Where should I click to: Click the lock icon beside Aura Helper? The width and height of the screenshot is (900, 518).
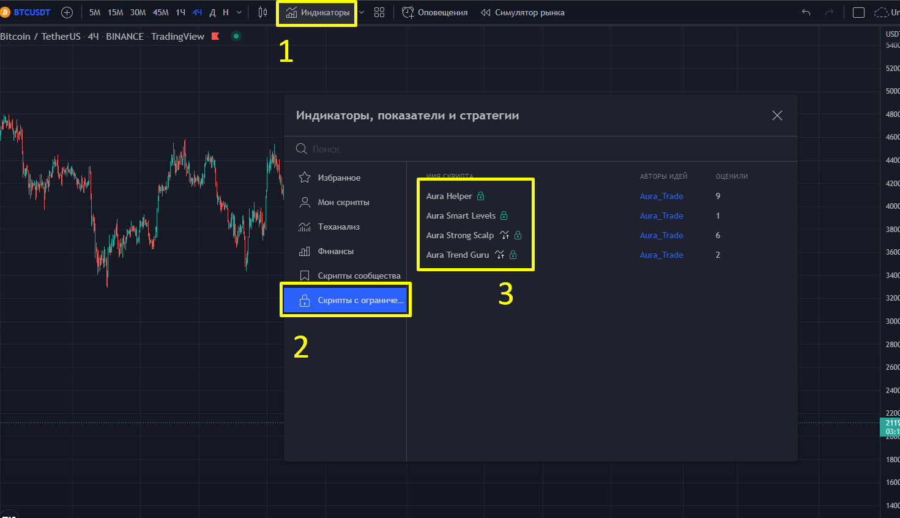point(480,196)
